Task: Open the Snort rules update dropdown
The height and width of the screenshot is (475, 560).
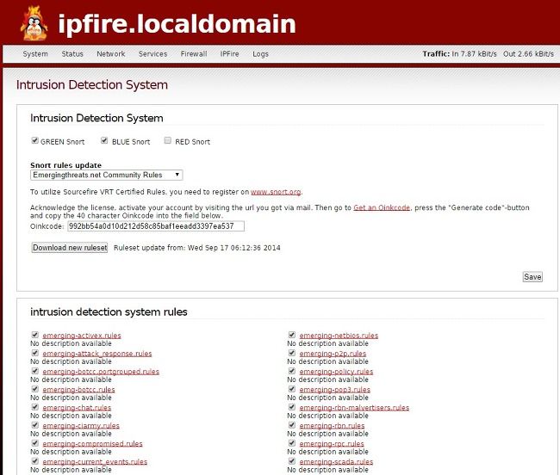Action: point(107,175)
